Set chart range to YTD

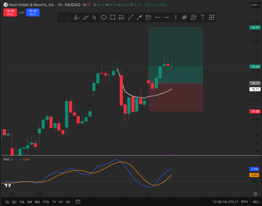[x=46, y=202]
